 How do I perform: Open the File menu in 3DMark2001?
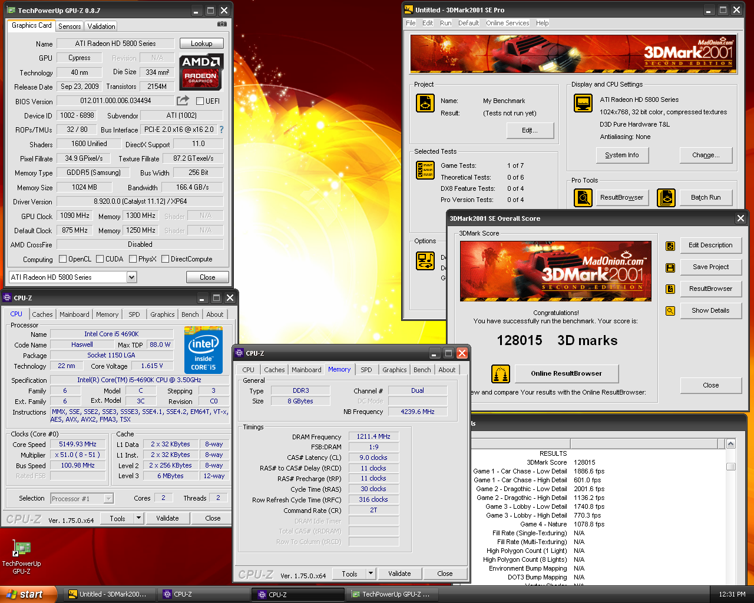[411, 23]
